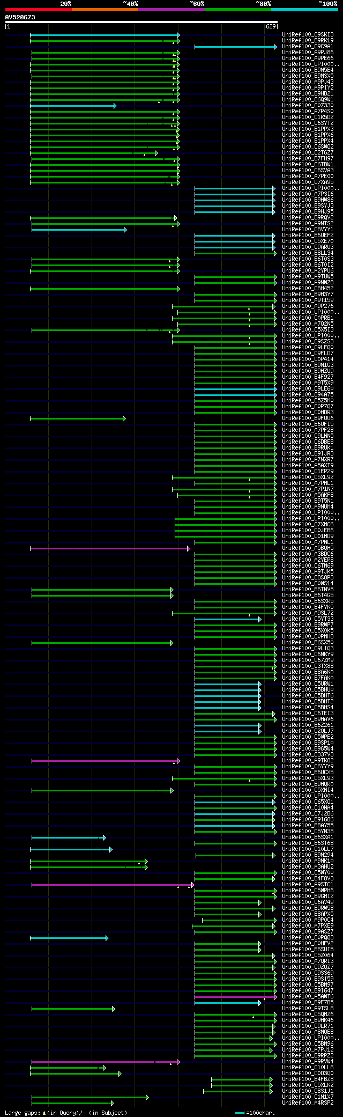The width and height of the screenshot is (343, 1117).
Task: Open hit UniRef100_B9N5E4
Action: pos(308,70)
